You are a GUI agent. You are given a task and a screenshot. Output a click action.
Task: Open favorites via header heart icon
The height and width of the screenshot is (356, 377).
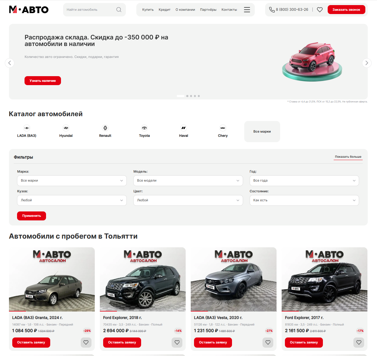point(320,10)
